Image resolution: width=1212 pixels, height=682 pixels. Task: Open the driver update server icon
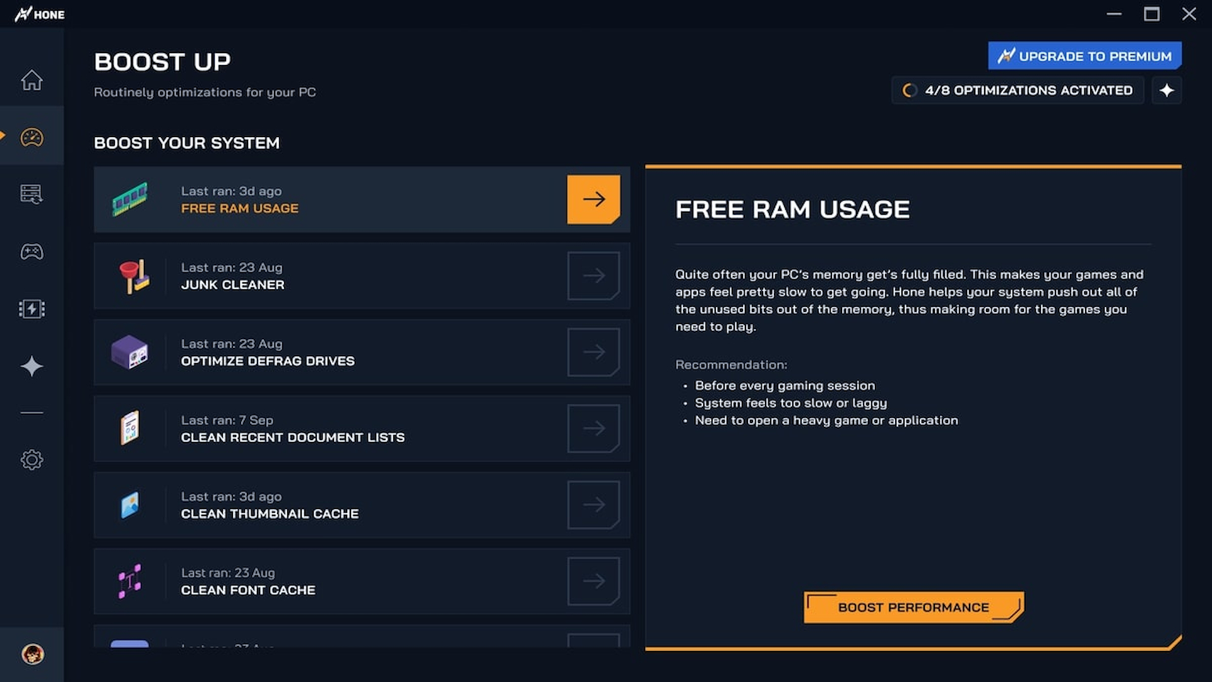32,194
